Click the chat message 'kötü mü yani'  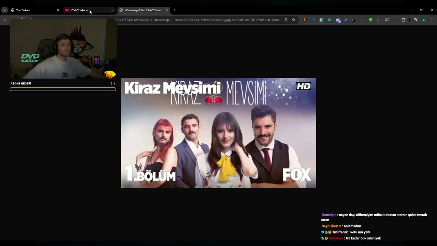click(360, 232)
